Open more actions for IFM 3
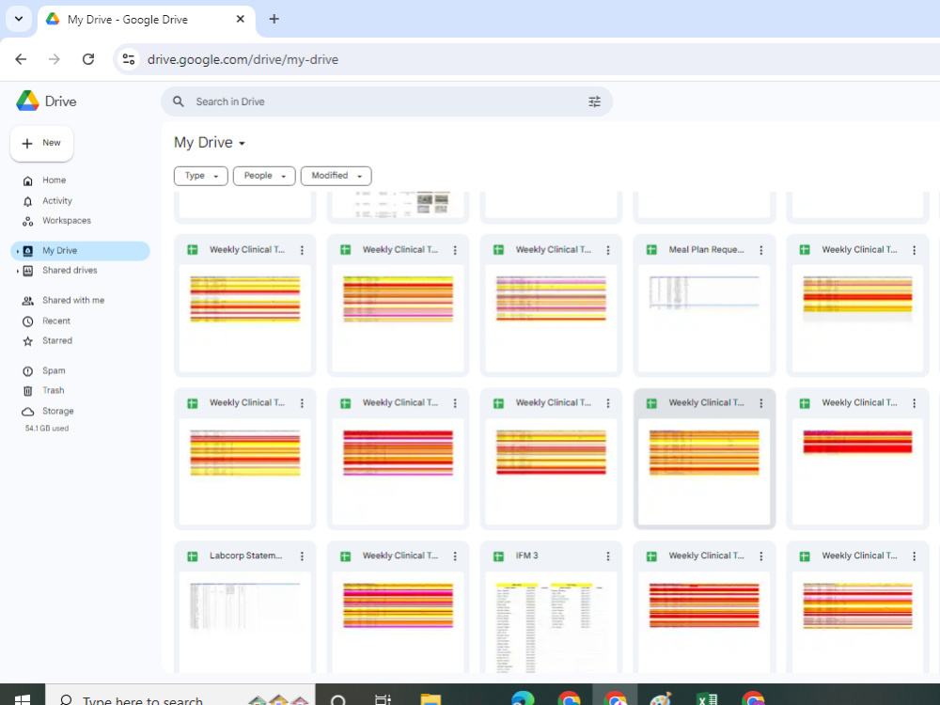 coord(608,556)
